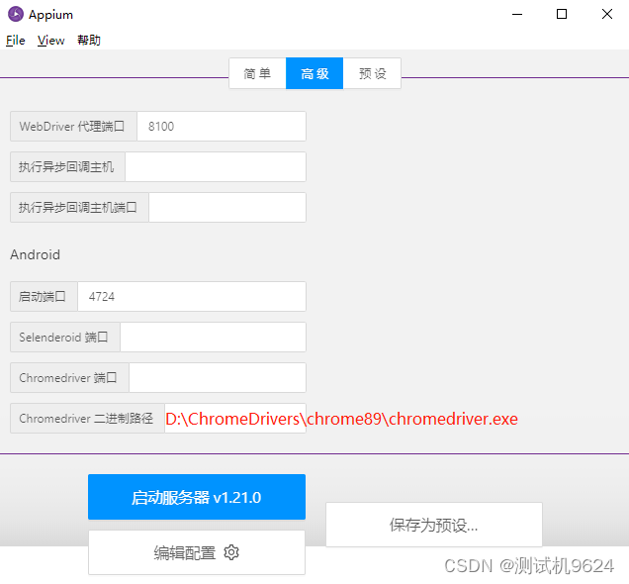
Task: Click the Chromedriver 端口 input field
Action: pyautogui.click(x=218, y=378)
